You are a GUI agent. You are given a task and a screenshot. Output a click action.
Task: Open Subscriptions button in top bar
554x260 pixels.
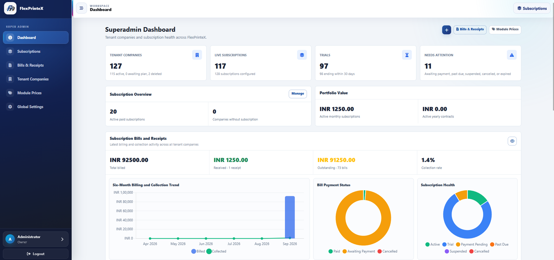point(532,8)
